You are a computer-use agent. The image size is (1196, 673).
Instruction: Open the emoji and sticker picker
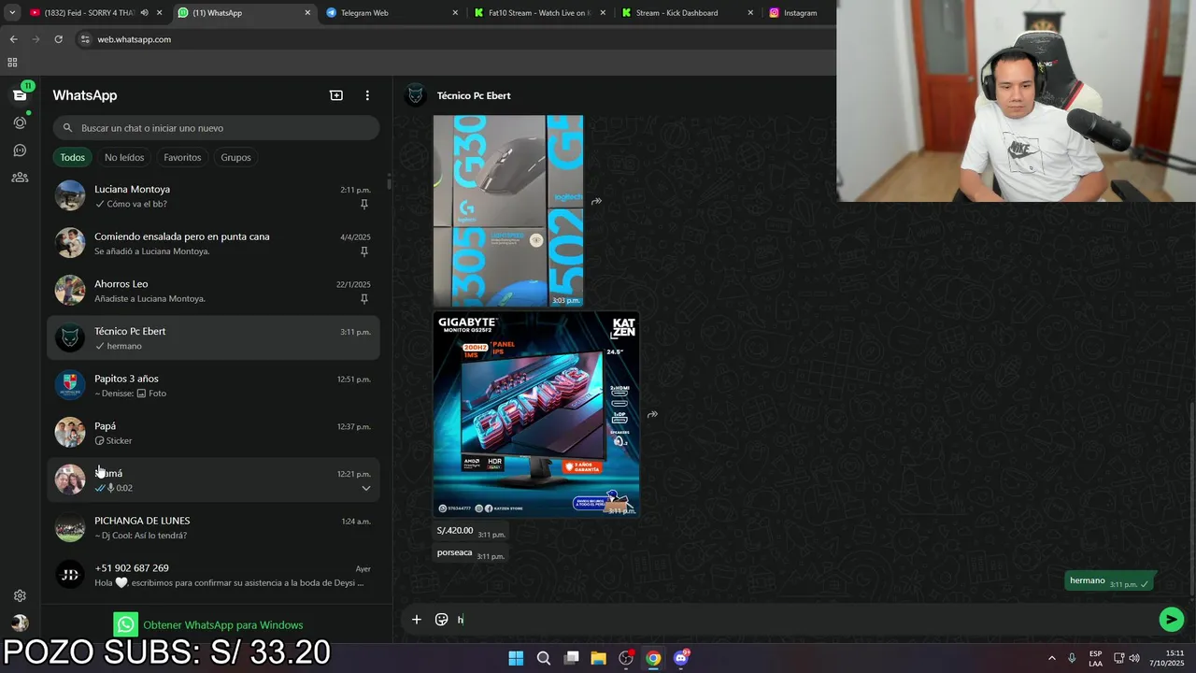tap(442, 619)
